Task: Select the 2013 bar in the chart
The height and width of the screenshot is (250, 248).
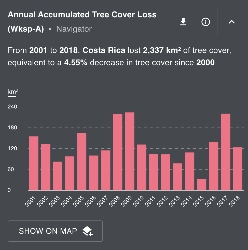Action: point(177,177)
